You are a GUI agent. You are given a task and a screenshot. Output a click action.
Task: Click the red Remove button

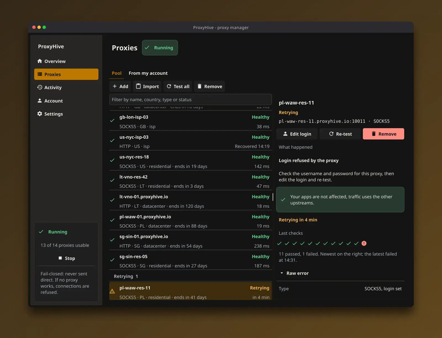tap(383, 134)
